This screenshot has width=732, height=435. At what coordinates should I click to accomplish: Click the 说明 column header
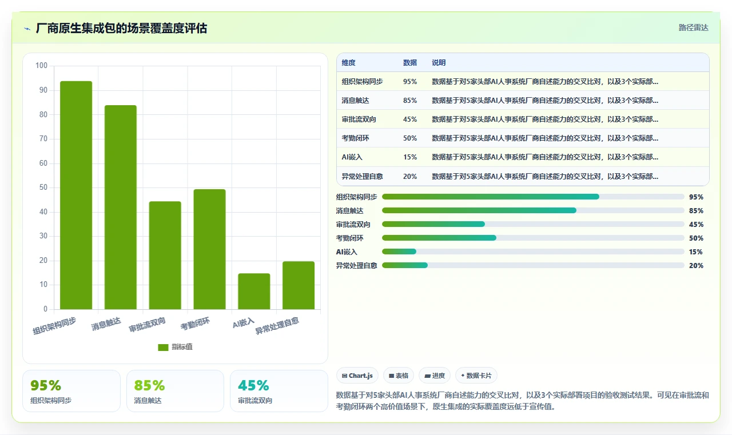click(x=439, y=63)
